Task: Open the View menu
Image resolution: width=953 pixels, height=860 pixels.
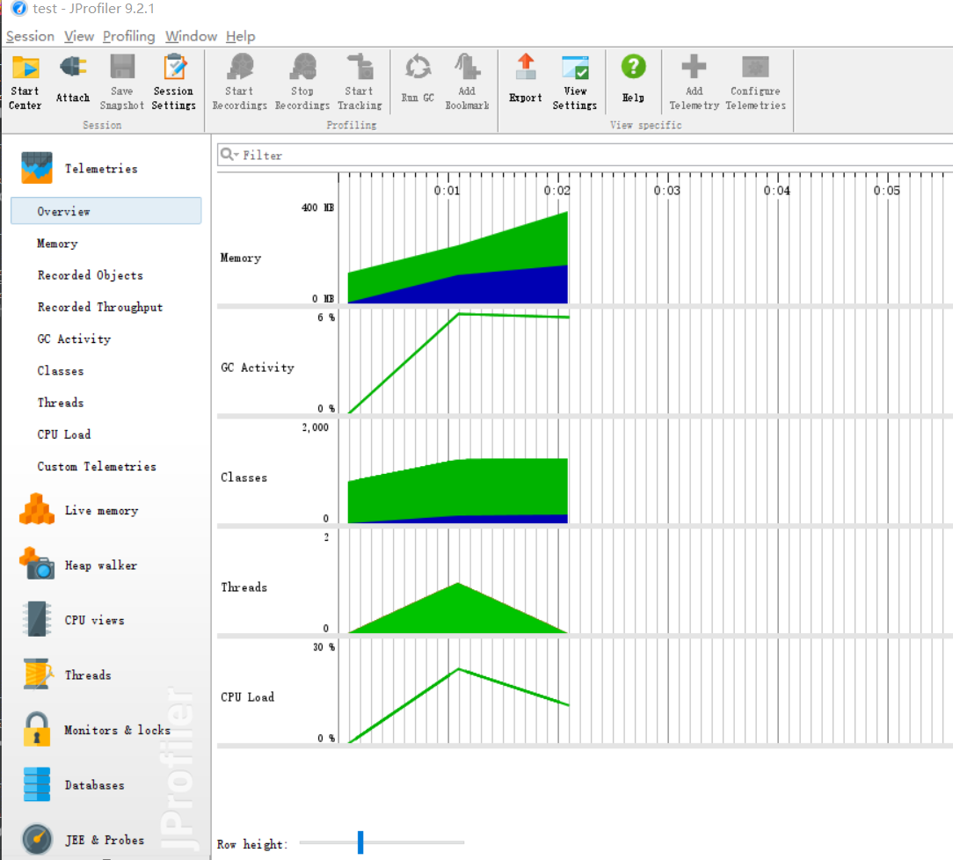Action: click(79, 36)
